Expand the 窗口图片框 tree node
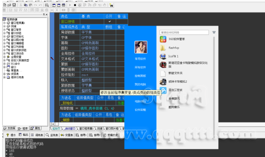 pyautogui.click(x=4, y=40)
